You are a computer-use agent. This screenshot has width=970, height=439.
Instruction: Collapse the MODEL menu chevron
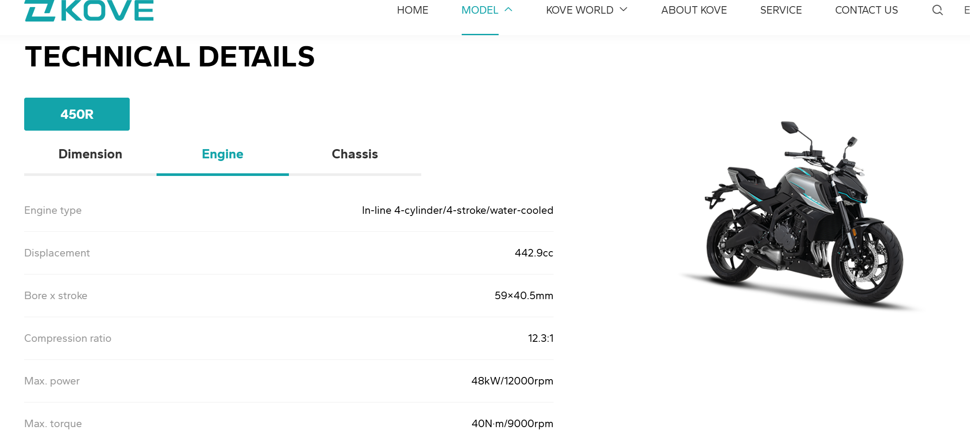[508, 9]
